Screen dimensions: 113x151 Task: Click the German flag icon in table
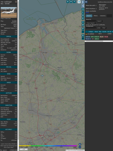click(86, 34)
